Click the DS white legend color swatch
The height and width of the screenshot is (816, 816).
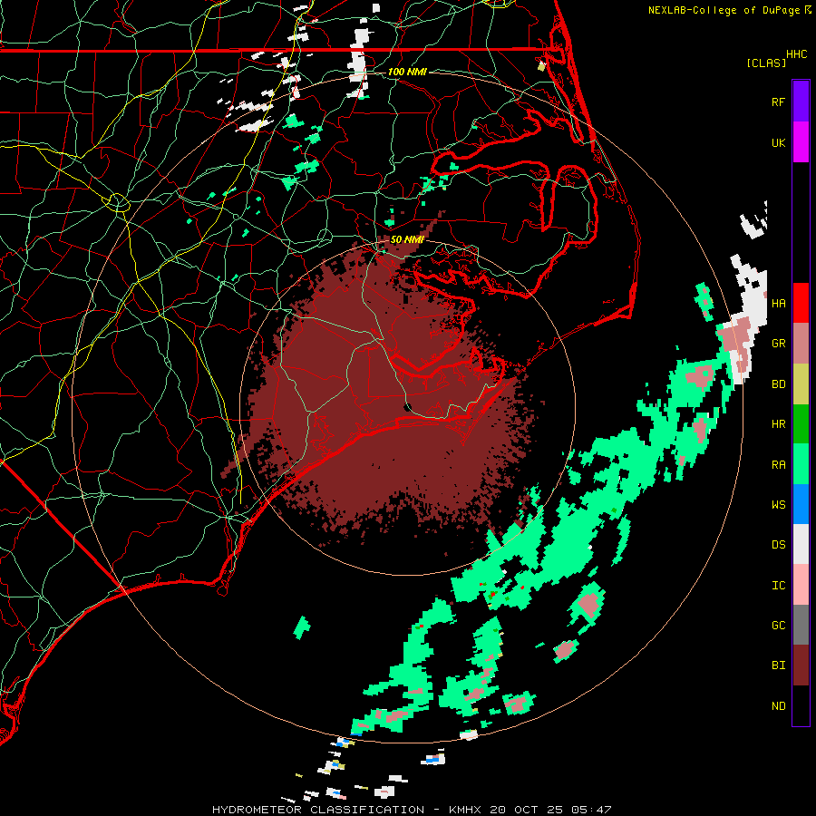click(801, 544)
